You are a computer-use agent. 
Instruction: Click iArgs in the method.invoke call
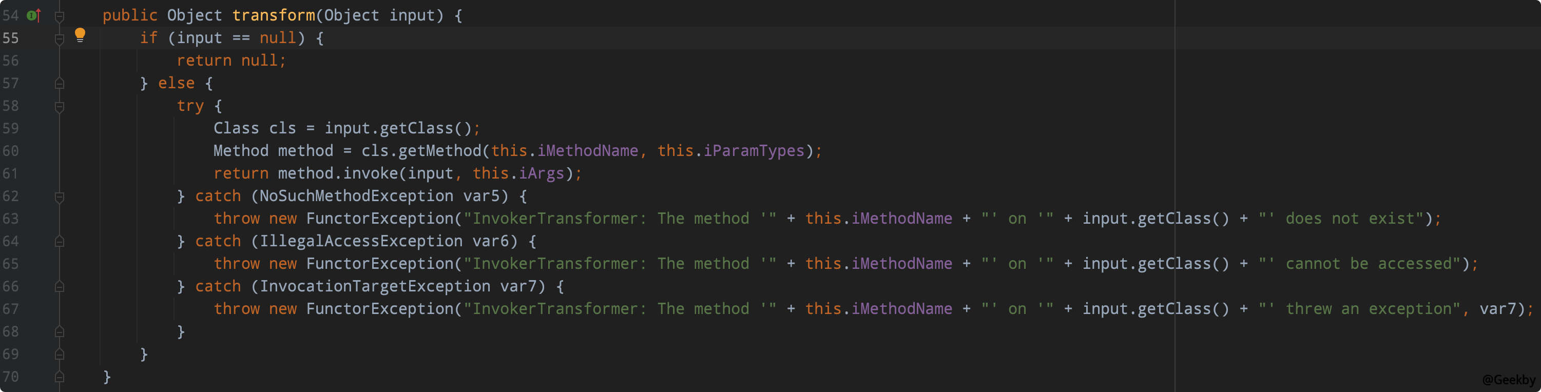541,174
